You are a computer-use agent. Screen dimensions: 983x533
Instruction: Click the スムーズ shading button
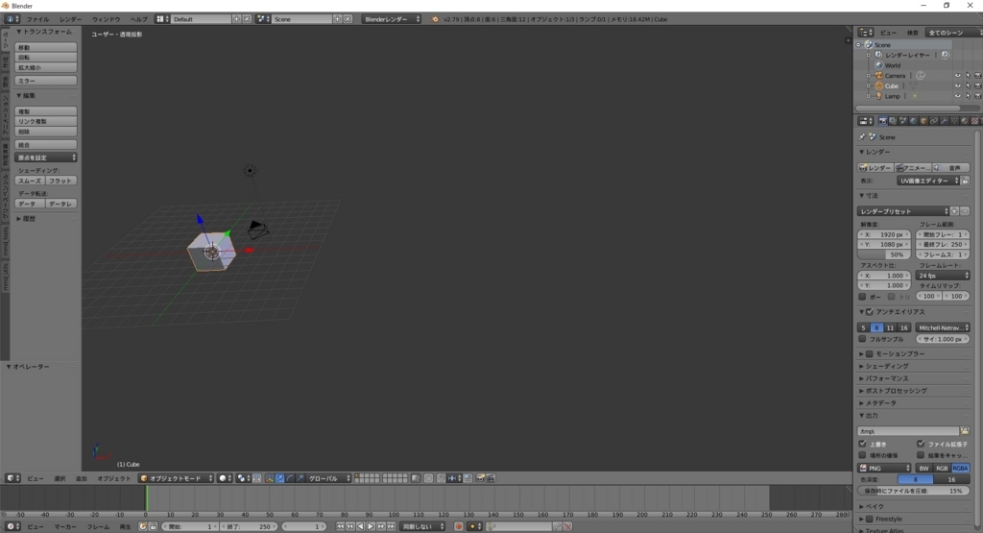[30, 181]
